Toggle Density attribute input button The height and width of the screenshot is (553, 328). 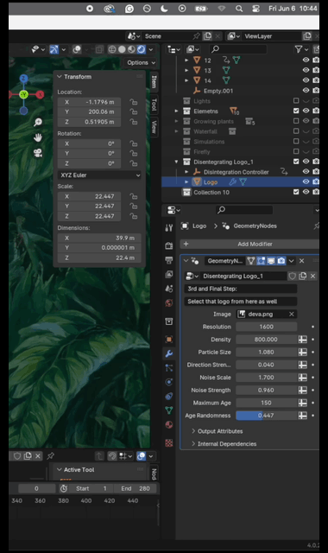pyautogui.click(x=303, y=340)
